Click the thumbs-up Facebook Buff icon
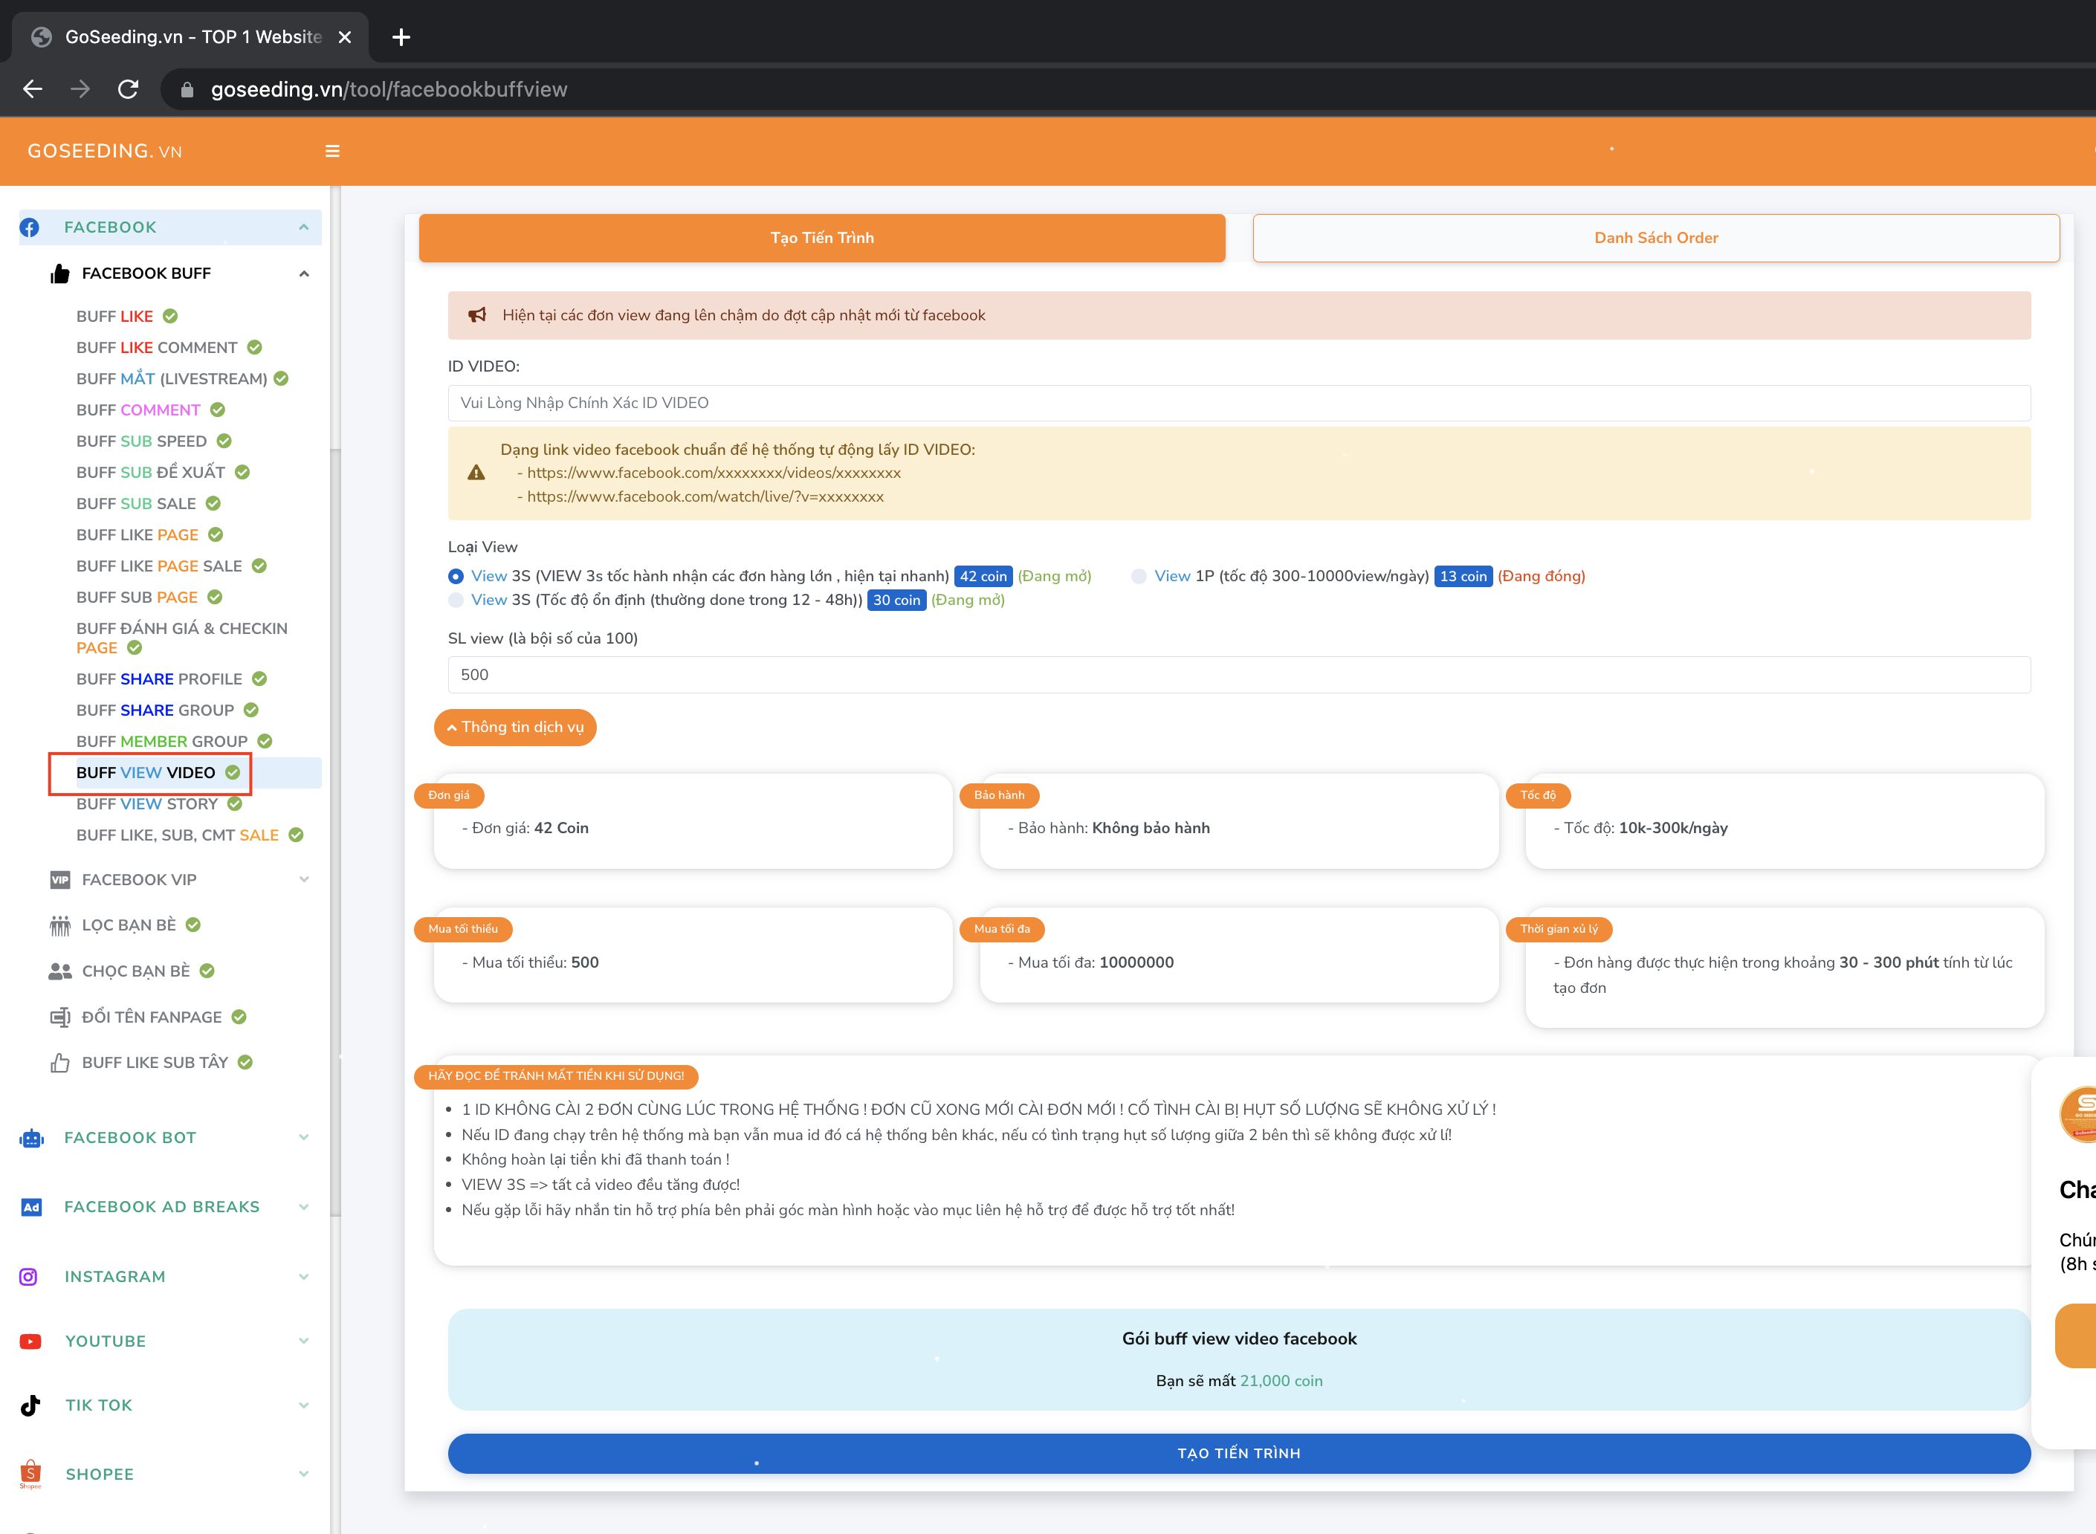 click(x=60, y=273)
